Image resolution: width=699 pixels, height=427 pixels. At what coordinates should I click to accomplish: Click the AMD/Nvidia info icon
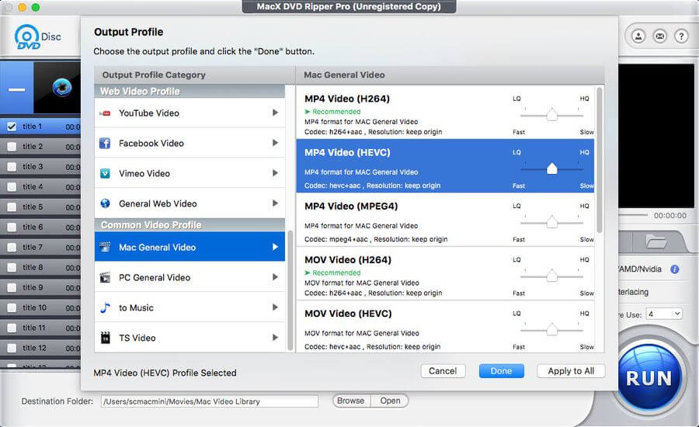tap(674, 269)
